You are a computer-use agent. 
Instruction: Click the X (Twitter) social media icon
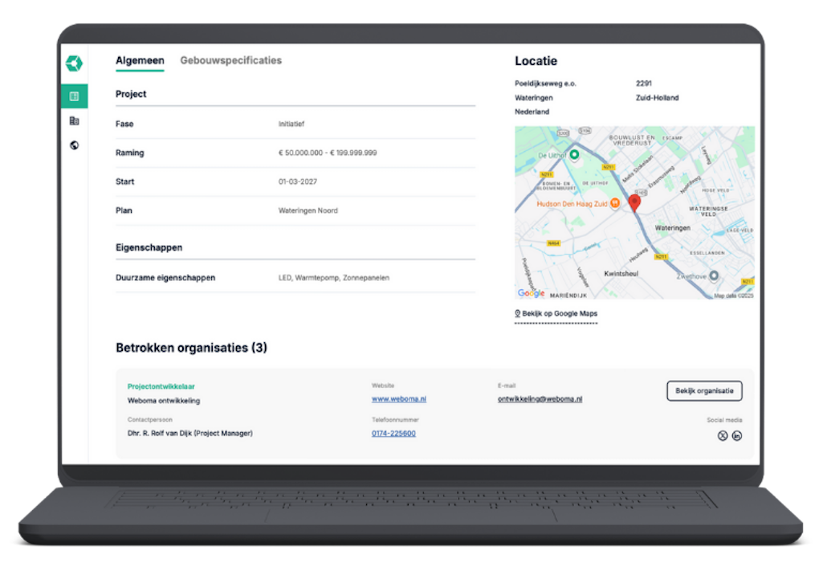click(722, 436)
